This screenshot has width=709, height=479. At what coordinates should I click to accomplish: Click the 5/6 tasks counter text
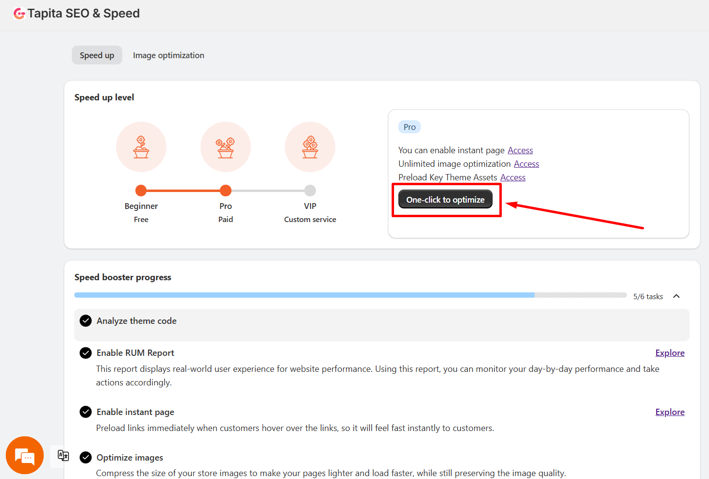pyautogui.click(x=648, y=297)
